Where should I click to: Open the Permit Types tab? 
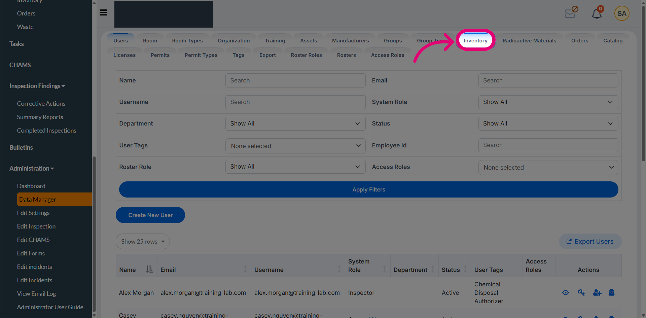(201, 55)
